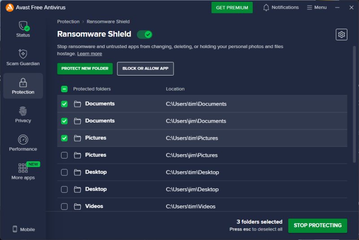Click the Notifications bell
The image size is (359, 240).
click(266, 8)
